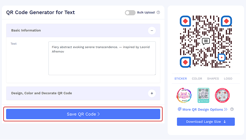Viewport: 246px width, 140px height.
Task: Expand Design, Color and Decorate QR Code
Action: (152, 93)
